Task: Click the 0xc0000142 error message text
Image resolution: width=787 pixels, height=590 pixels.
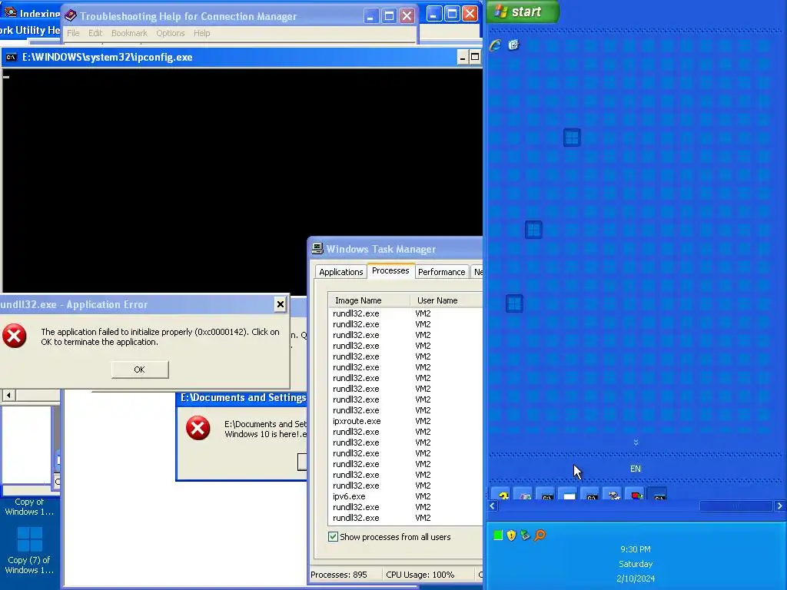Action: pyautogui.click(x=160, y=336)
